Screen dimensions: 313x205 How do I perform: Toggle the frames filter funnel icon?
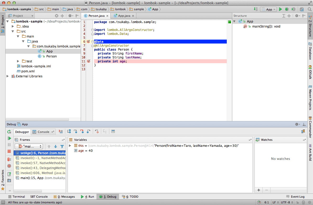(62, 147)
